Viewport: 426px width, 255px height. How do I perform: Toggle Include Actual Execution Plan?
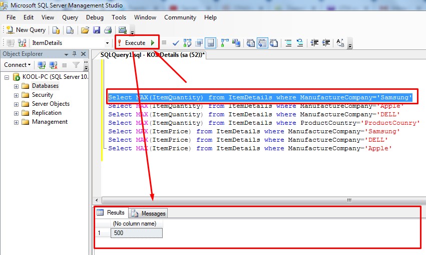(225, 43)
